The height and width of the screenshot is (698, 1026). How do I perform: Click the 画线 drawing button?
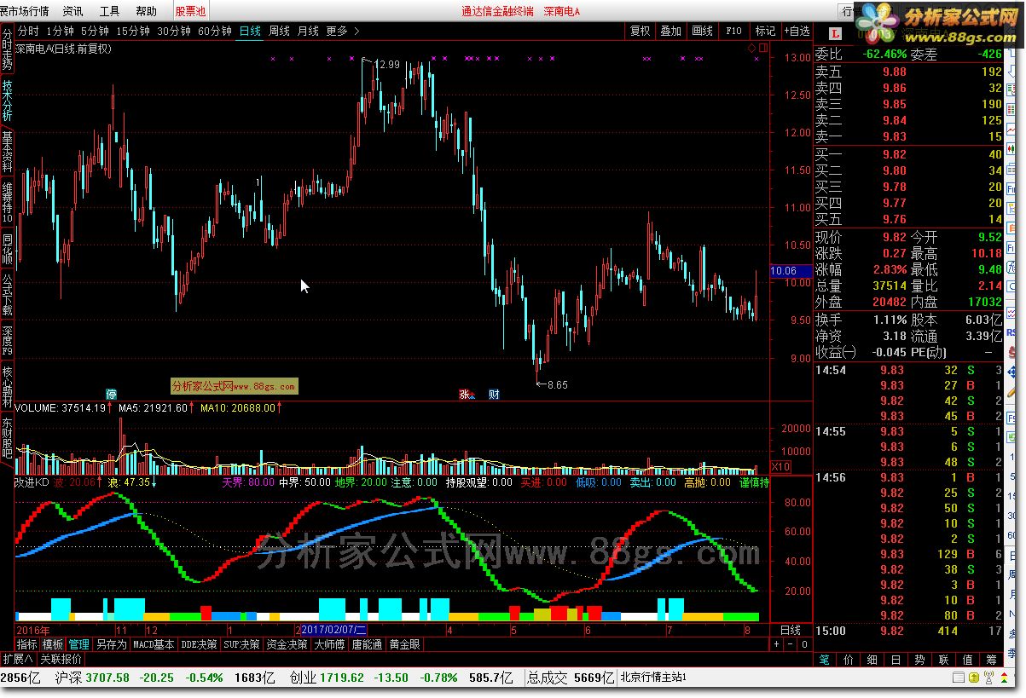click(x=703, y=31)
